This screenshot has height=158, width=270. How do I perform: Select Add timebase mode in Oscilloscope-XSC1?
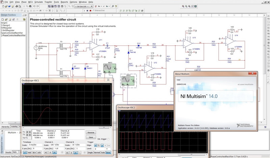pos(29,153)
